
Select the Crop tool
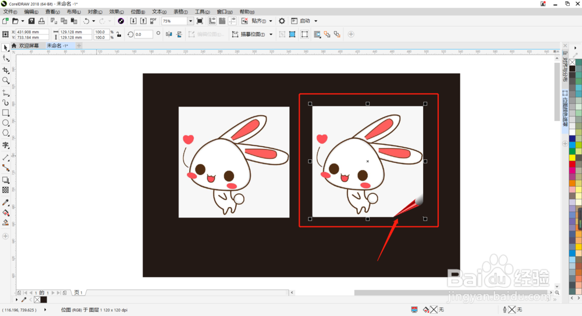(6, 70)
